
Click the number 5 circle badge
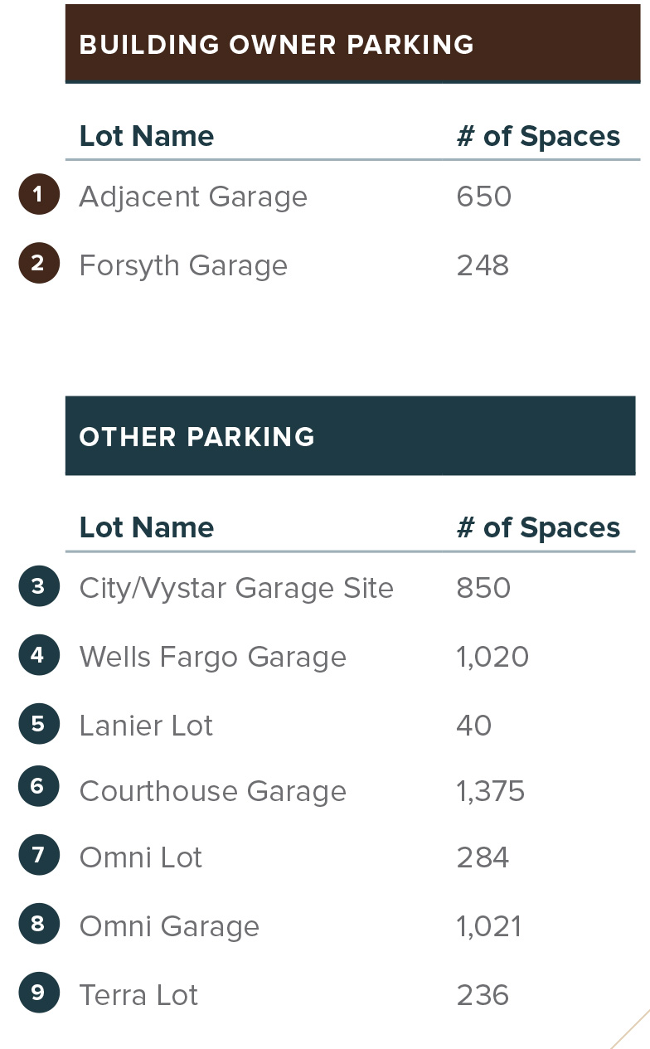[x=38, y=723]
